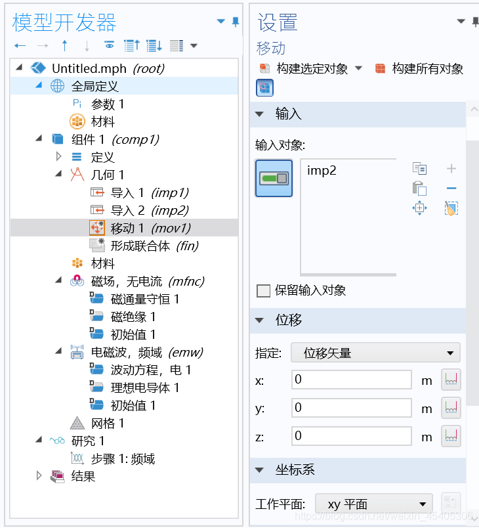Click the clear selection broom icon
479x528 pixels.
click(x=451, y=208)
